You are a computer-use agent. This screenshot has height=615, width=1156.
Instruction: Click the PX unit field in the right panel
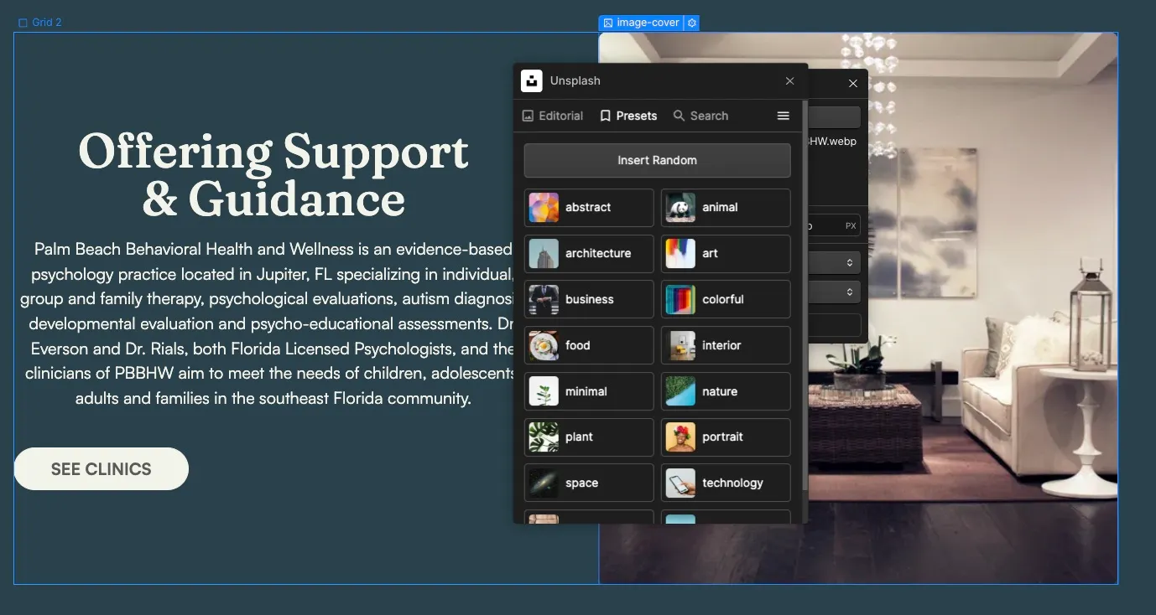coord(851,225)
